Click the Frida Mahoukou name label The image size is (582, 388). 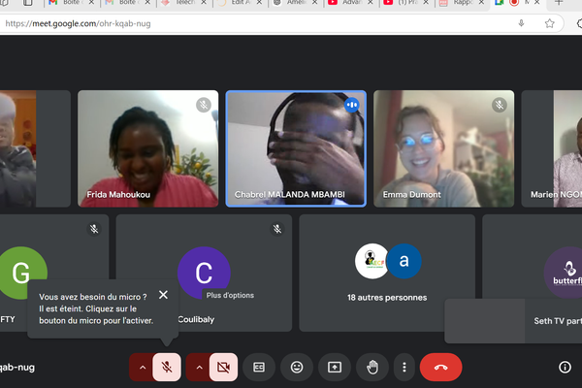(x=118, y=195)
